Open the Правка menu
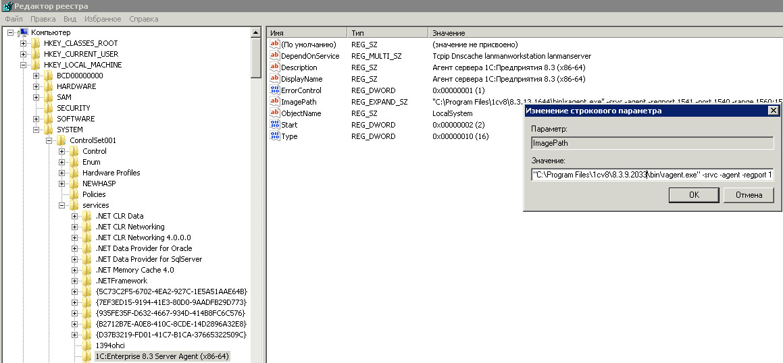Viewport: 783px width, 363px height. (43, 19)
